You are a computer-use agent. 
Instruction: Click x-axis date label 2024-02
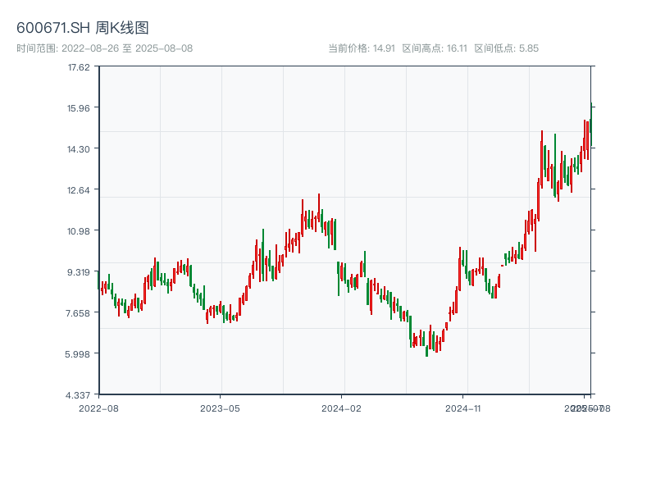click(341, 408)
